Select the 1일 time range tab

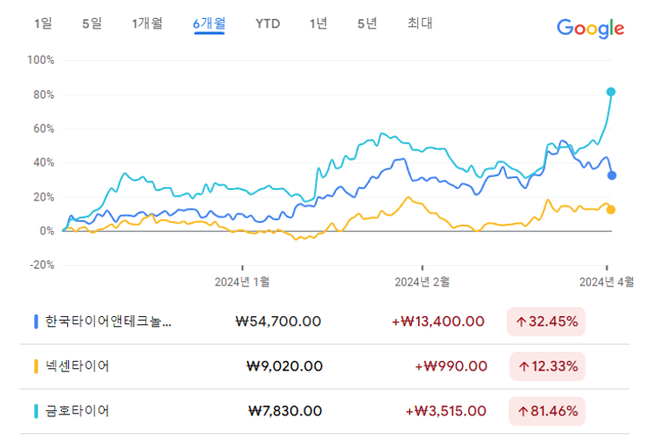(x=43, y=23)
